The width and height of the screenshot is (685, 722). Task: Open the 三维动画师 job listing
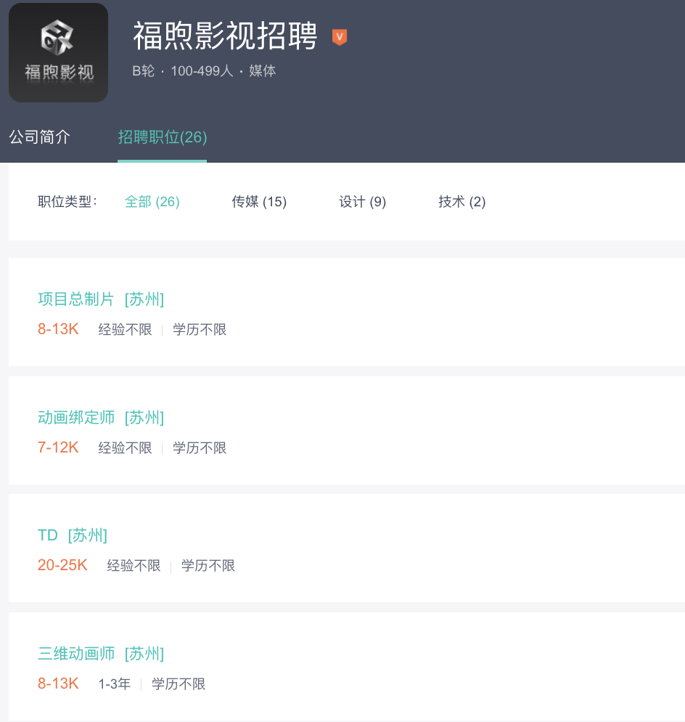76,654
